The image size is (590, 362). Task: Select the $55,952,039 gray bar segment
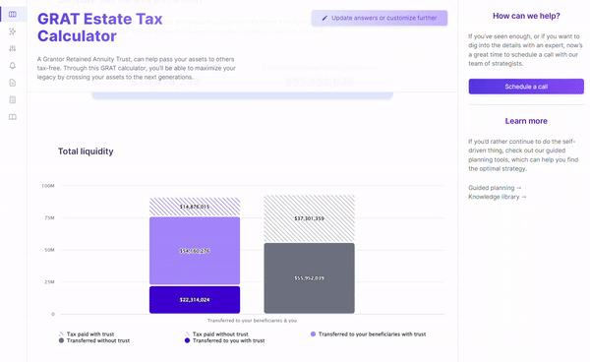(x=310, y=278)
